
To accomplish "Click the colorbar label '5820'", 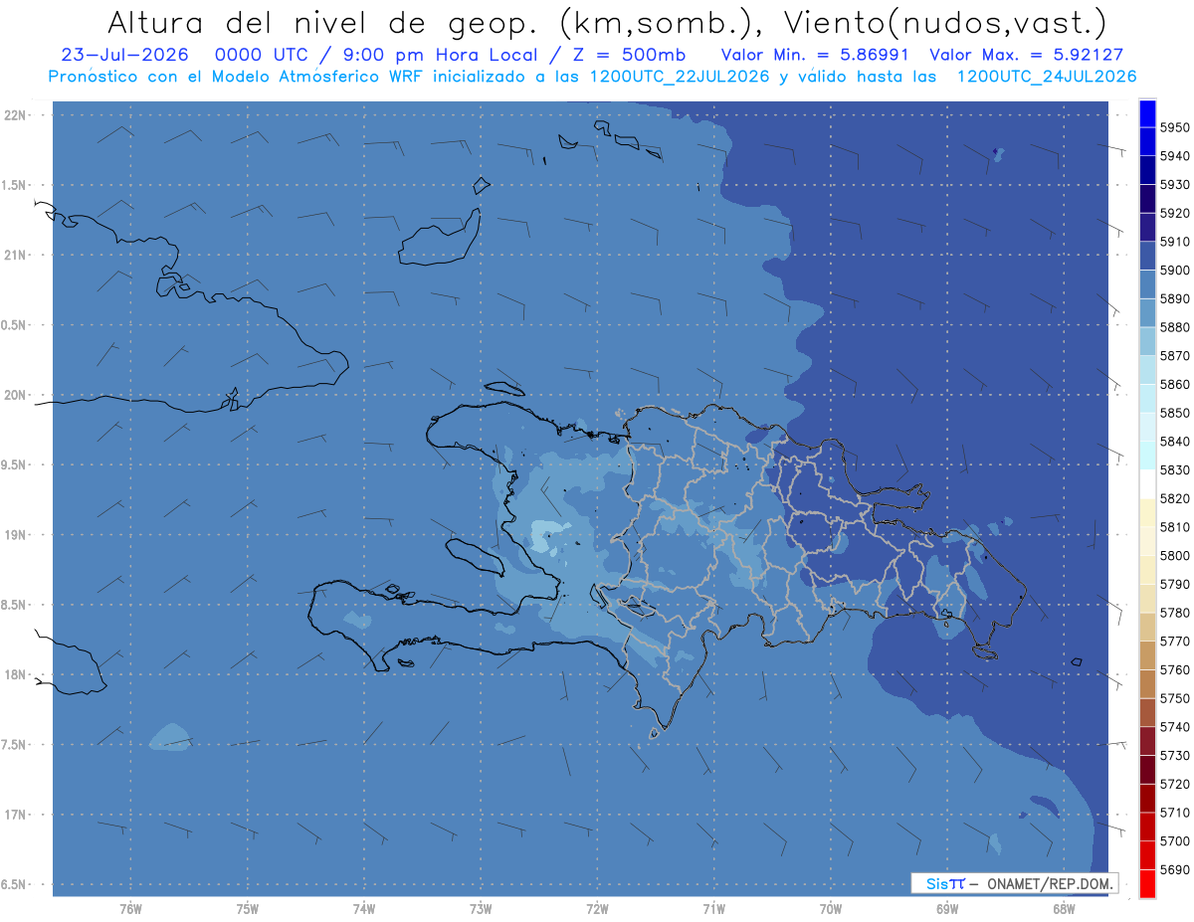I will pyautogui.click(x=1174, y=498).
